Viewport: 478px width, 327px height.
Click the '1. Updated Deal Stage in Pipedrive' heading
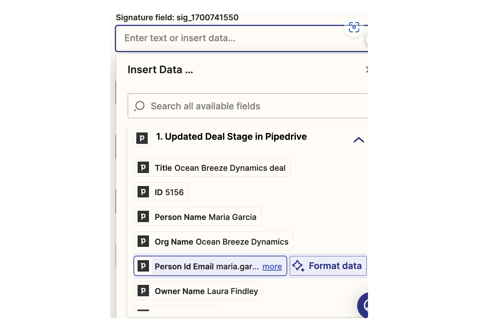pyautogui.click(x=231, y=137)
